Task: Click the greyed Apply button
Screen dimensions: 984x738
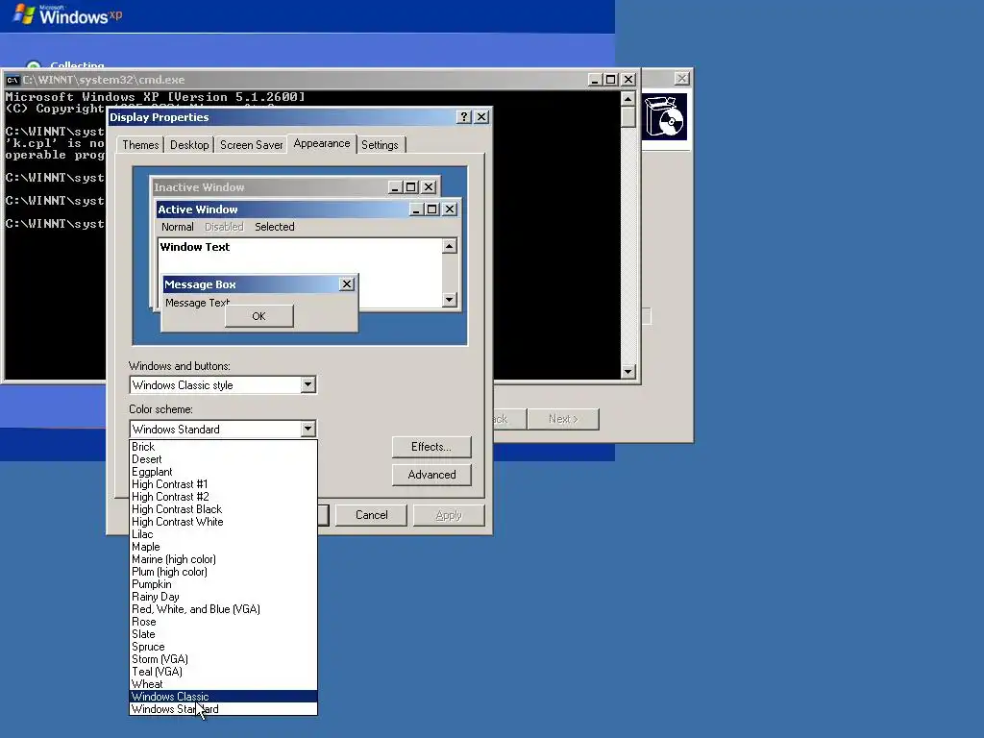Action: tap(449, 515)
